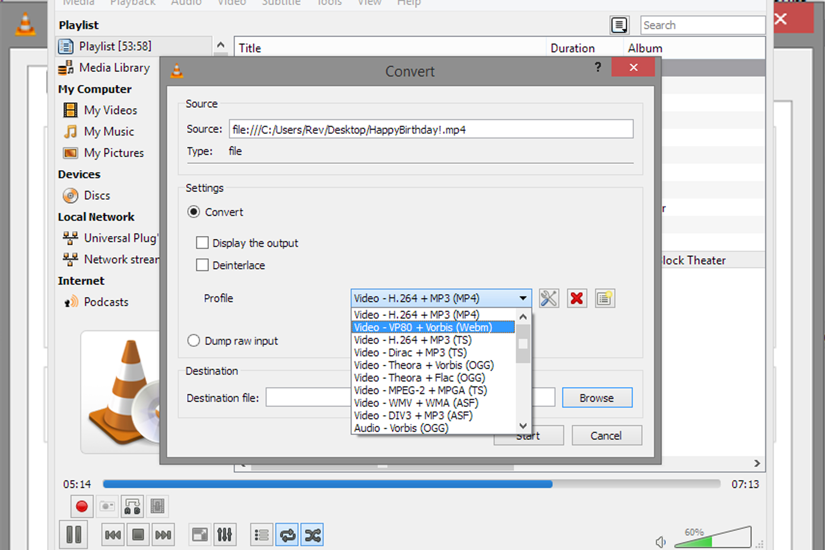
Task: Choose Video - Dirac + MP3 (TS) option
Action: coord(434,352)
